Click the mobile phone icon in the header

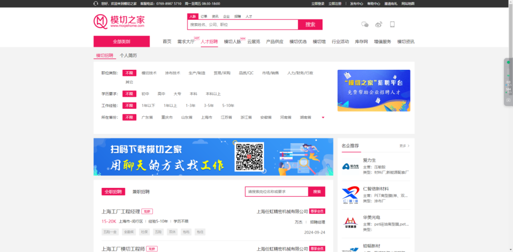tap(392, 24)
